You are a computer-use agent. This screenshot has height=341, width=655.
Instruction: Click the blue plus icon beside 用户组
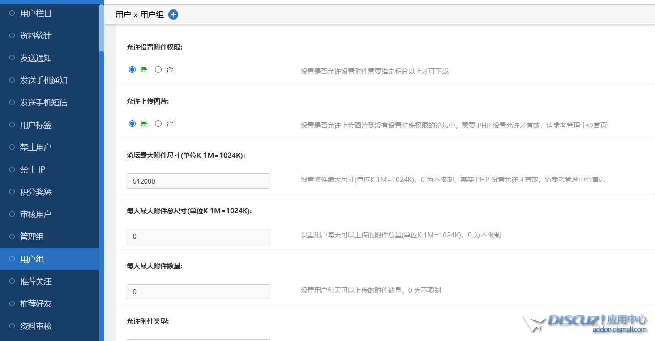173,15
